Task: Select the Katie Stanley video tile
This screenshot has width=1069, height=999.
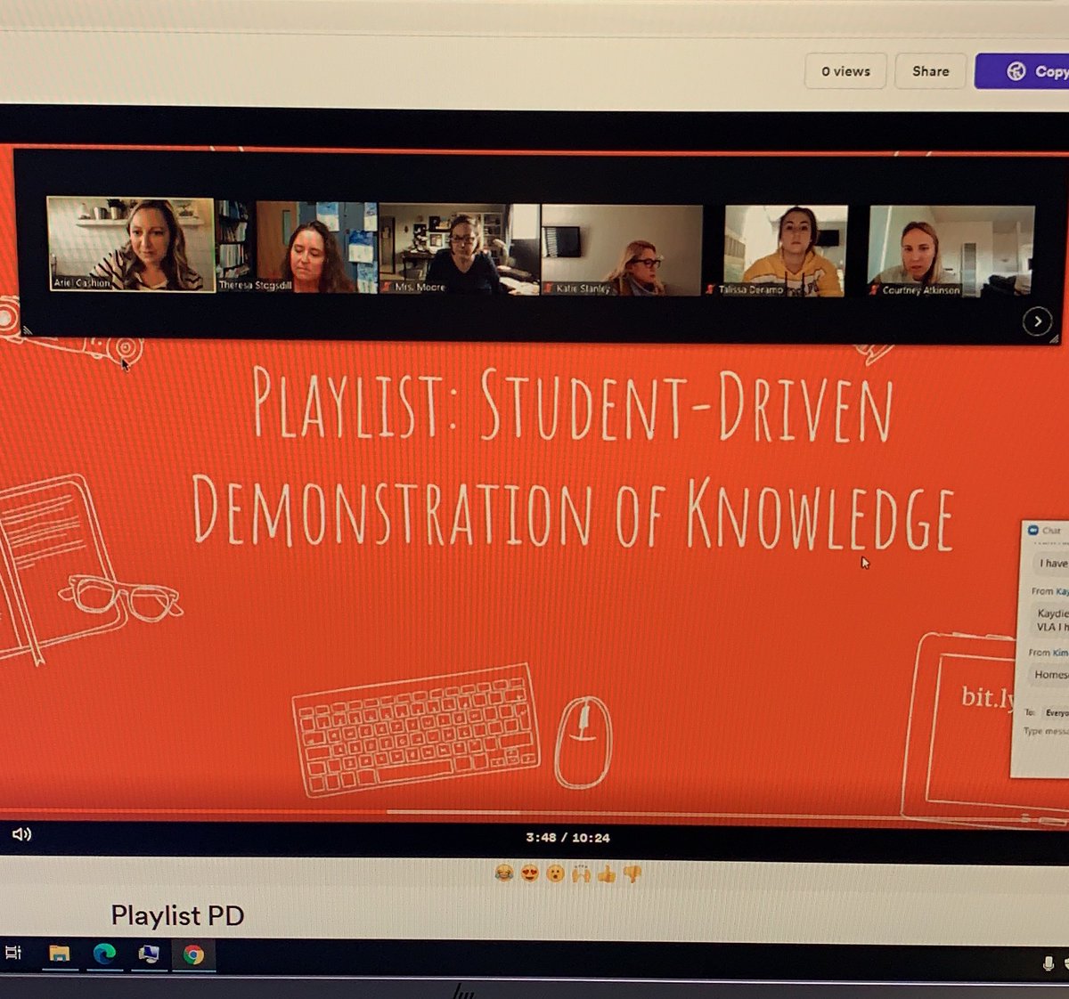Action: tap(622, 250)
